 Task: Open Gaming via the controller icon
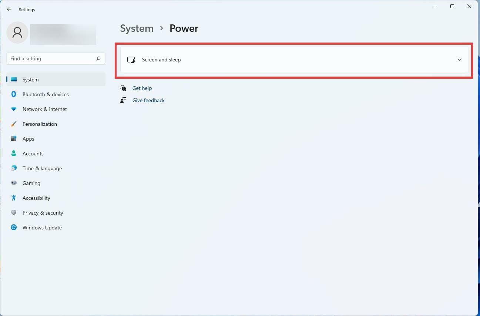coord(14,183)
